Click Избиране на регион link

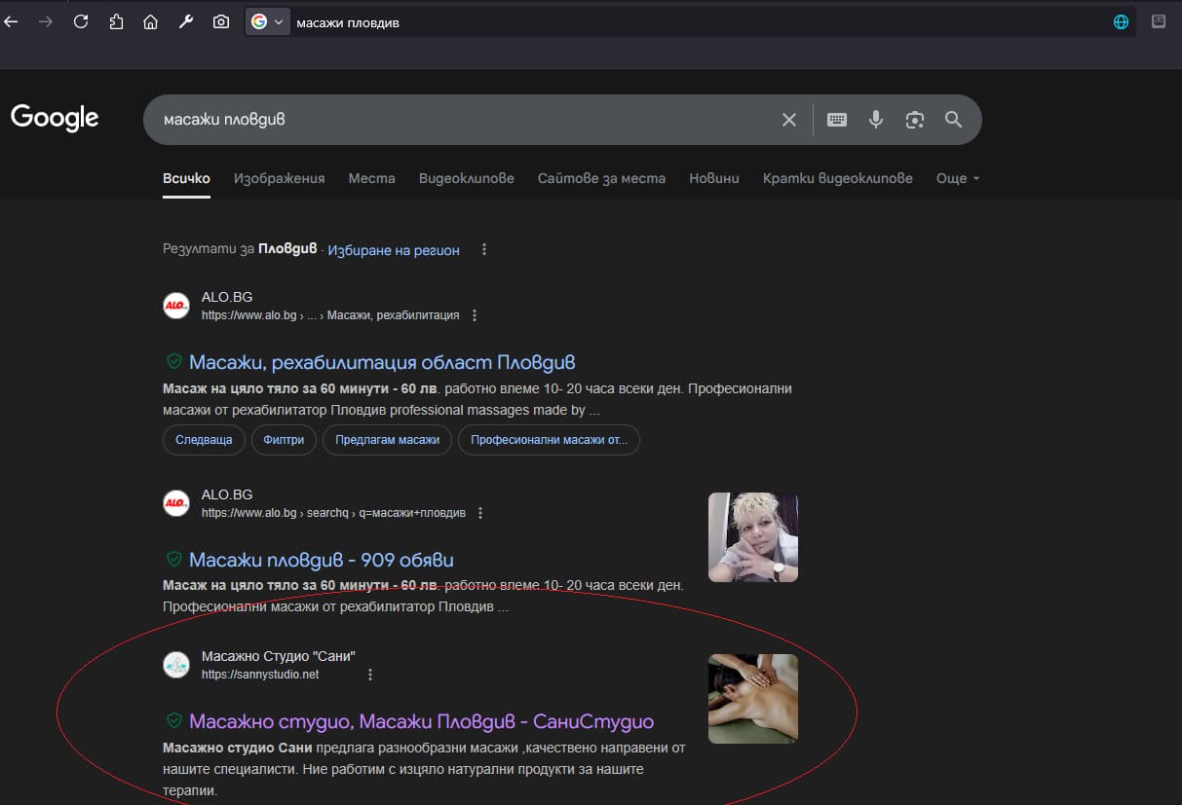click(393, 250)
